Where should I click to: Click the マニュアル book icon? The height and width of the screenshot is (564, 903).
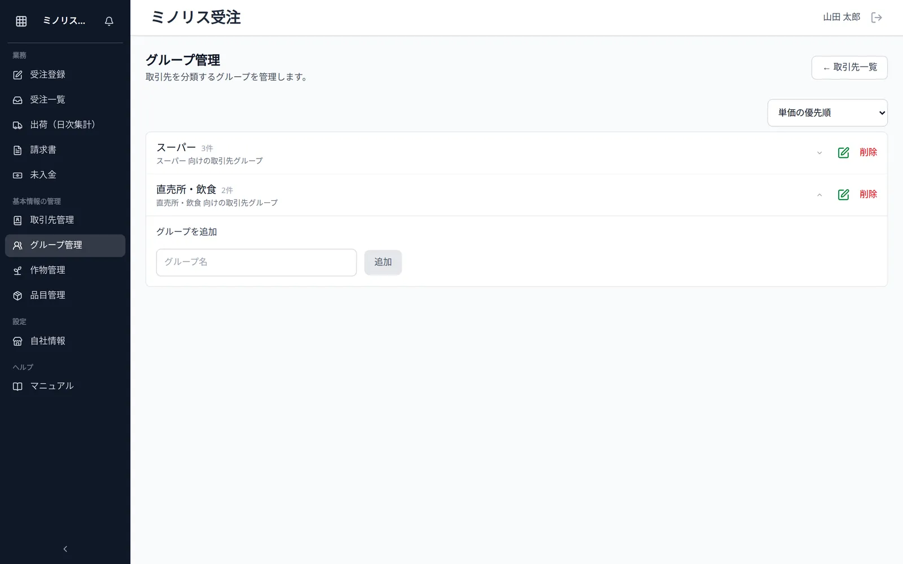point(17,386)
